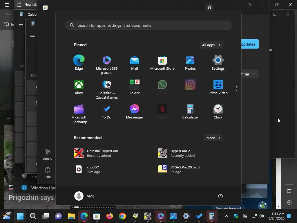The image size is (297, 223).
Task: Open Solitaire & Casual Games
Action: pyautogui.click(x=107, y=89)
